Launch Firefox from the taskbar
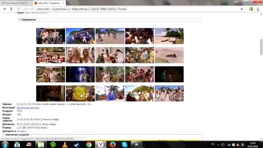This screenshot has height=148, width=263. point(113,144)
